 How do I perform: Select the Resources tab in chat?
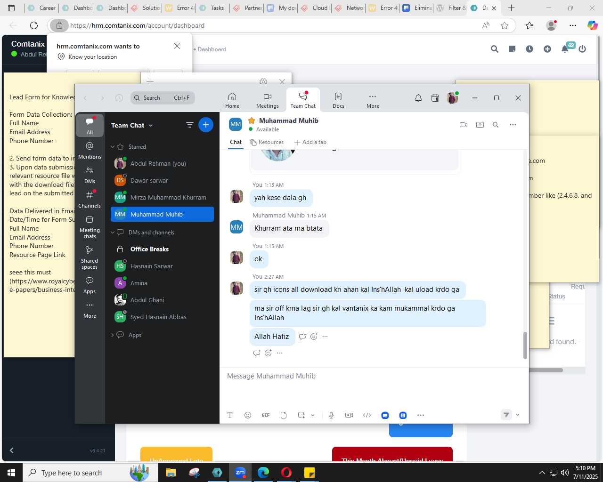pos(267,142)
